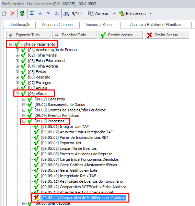Click the Anexos paperclip icon
Image resolution: width=195 pixels, height=206 pixels.
click(x=91, y=13)
